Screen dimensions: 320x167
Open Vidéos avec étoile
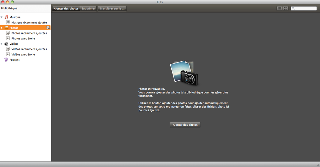pos(23,54)
